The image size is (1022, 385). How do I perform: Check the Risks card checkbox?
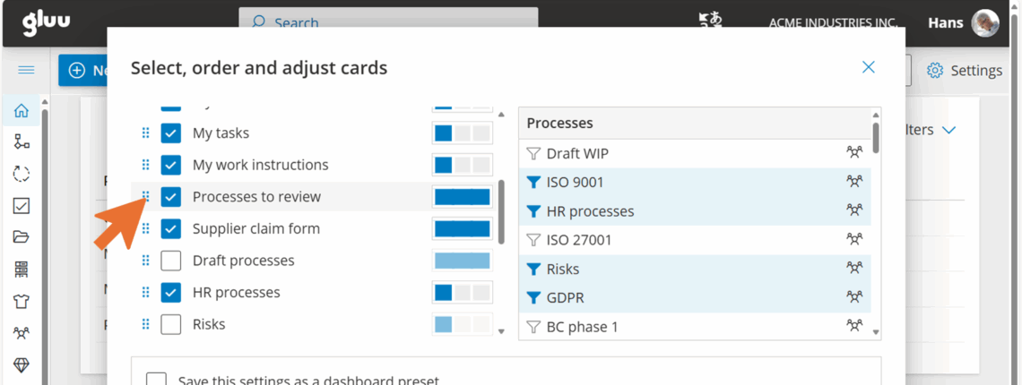(171, 324)
